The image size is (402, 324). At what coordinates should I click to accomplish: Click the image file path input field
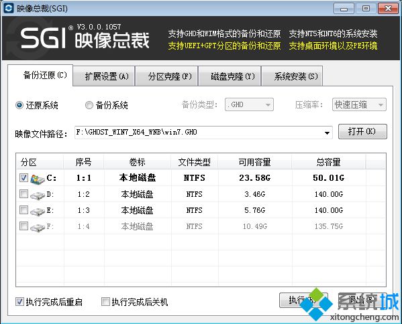pos(203,133)
